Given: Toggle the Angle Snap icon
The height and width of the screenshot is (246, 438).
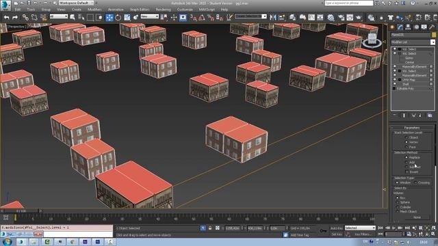Looking at the screenshot, I should point(202,18).
